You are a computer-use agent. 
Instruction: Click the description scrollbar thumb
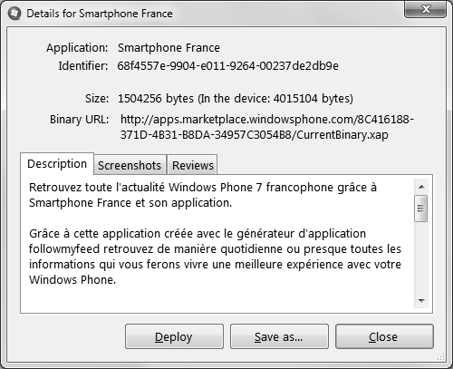click(x=421, y=209)
